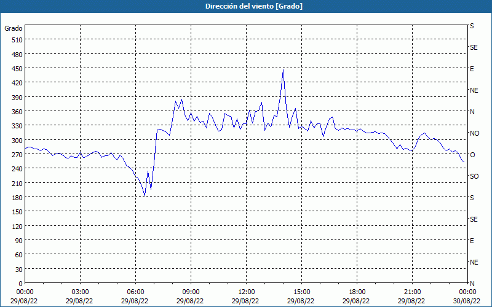Click the chart title "Dirección del viento [Grado]"
492x307 pixels.
pyautogui.click(x=254, y=6)
